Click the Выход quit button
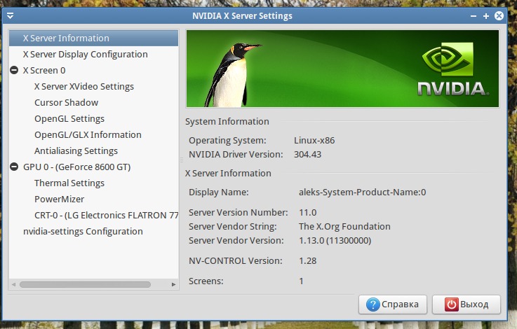 pos(466,304)
